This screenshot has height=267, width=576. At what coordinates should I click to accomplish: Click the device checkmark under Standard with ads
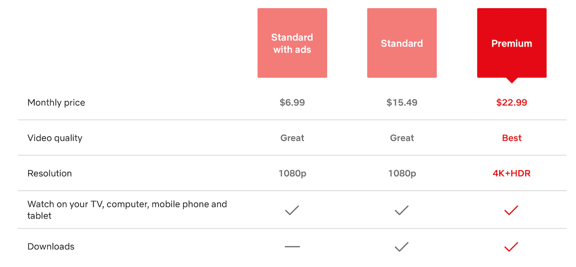coord(292,210)
